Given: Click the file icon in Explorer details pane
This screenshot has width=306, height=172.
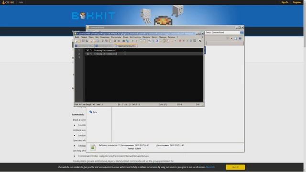Looking at the screenshot, I should [93, 147].
